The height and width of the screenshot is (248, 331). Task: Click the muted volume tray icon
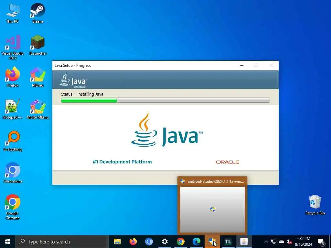pos(289,242)
